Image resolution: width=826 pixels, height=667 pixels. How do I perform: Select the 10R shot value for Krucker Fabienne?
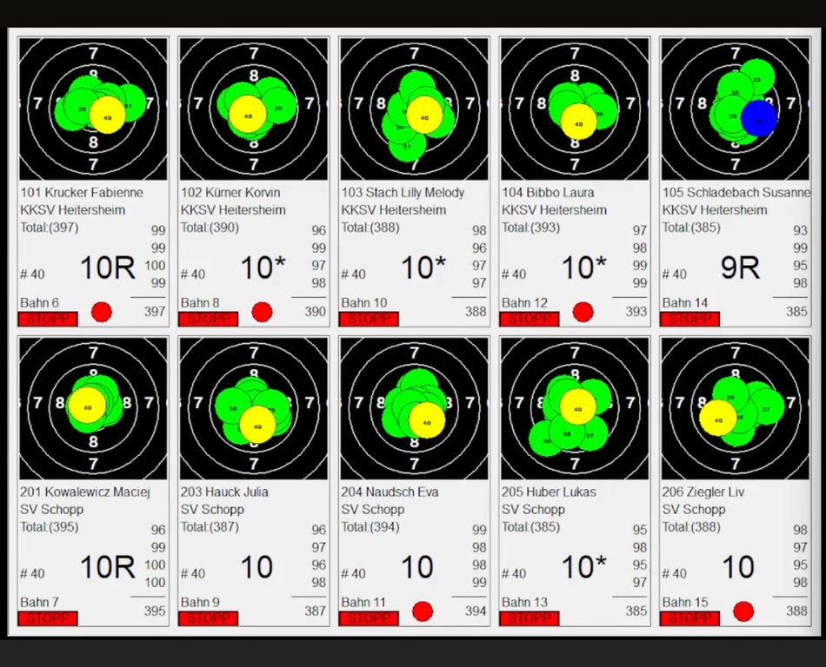[x=108, y=268]
